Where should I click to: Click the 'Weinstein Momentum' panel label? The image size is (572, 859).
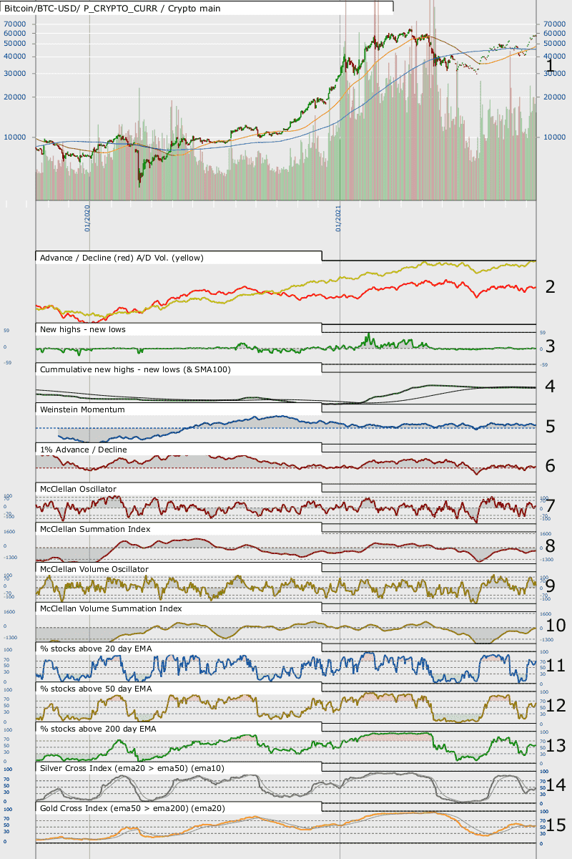pos(83,409)
